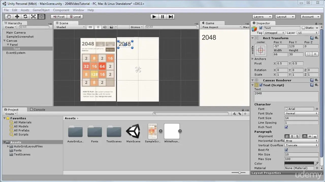Open Component menu
Screen dimensions: 325x182
click(61, 10)
